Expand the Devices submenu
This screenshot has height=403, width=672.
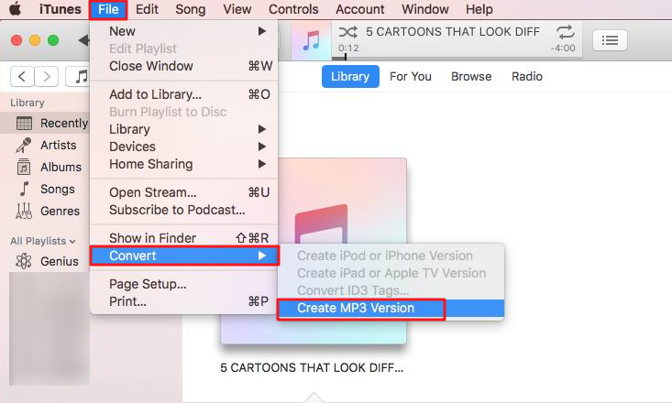point(184,147)
